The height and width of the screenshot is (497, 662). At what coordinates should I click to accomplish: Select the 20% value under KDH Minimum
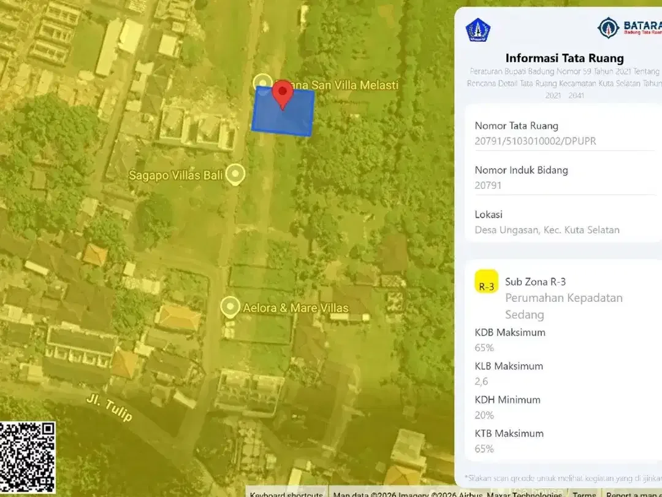pos(484,415)
